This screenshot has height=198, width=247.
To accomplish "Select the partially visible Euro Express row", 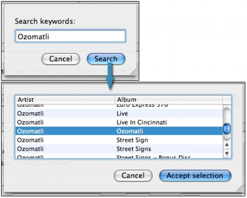I will (x=119, y=105).
